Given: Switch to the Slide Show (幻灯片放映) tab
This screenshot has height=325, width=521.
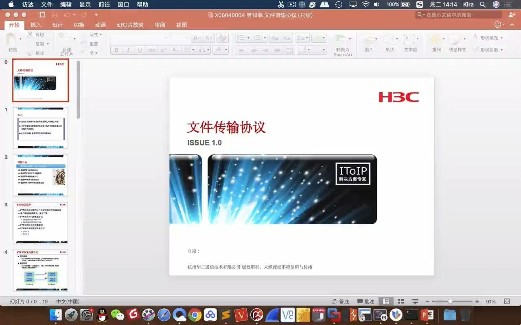Looking at the screenshot, I should [x=130, y=25].
